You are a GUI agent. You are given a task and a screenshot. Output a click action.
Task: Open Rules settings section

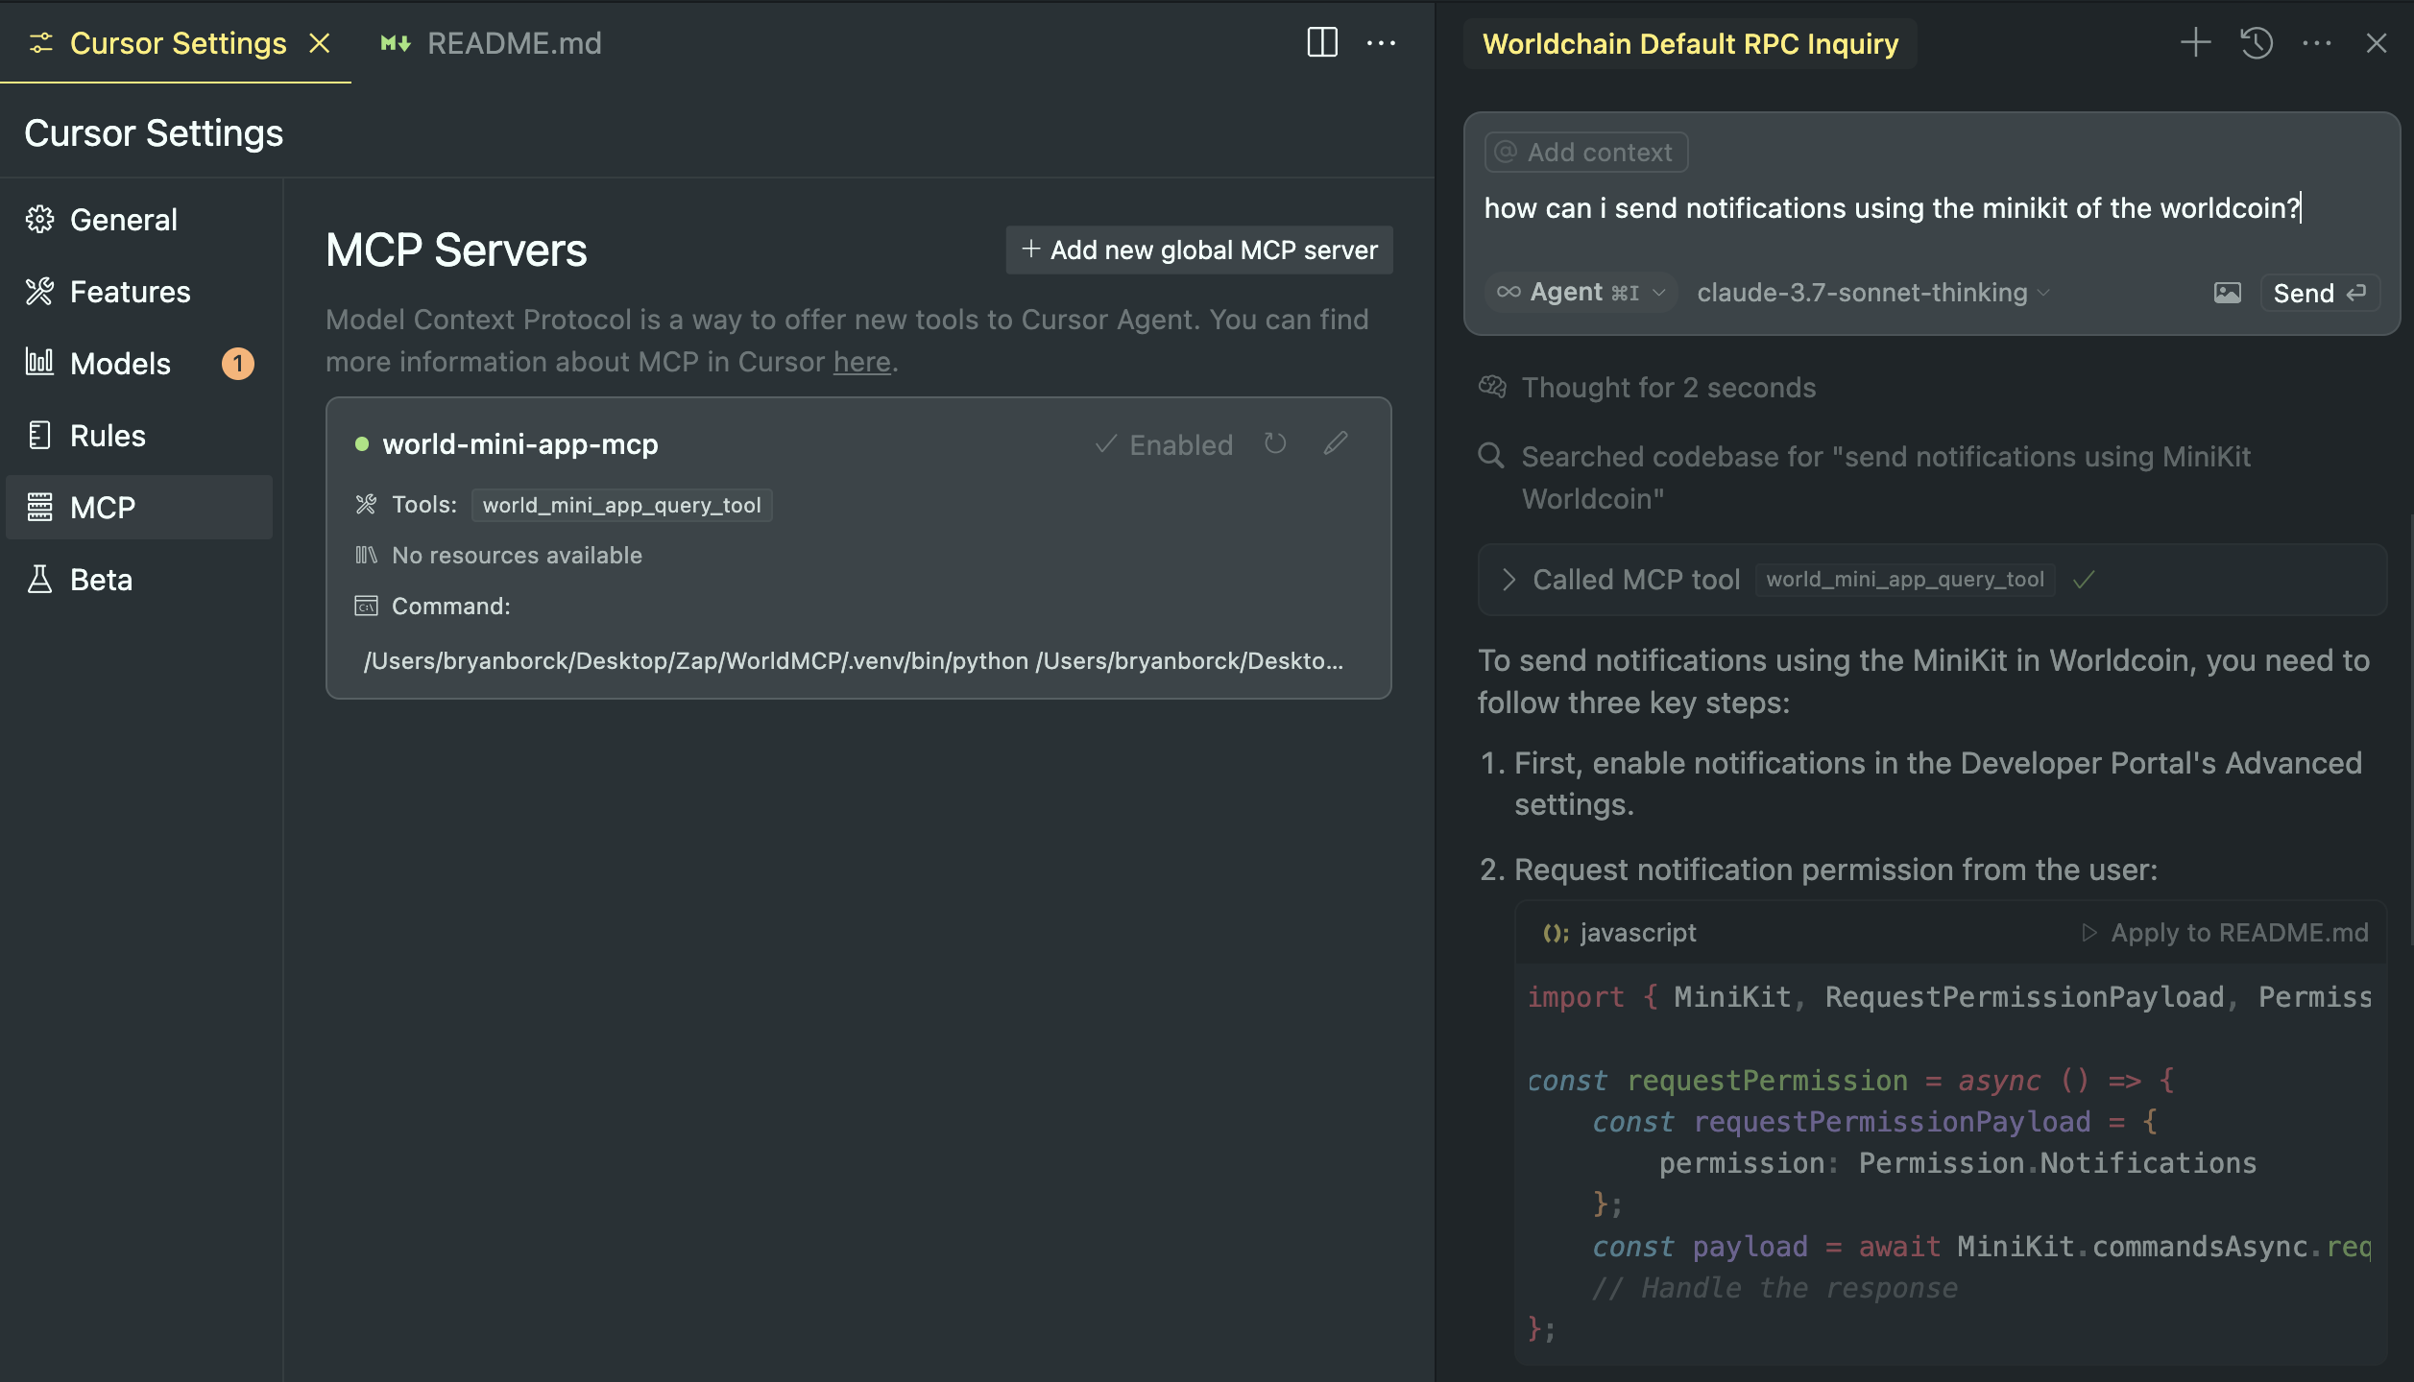click(x=139, y=436)
